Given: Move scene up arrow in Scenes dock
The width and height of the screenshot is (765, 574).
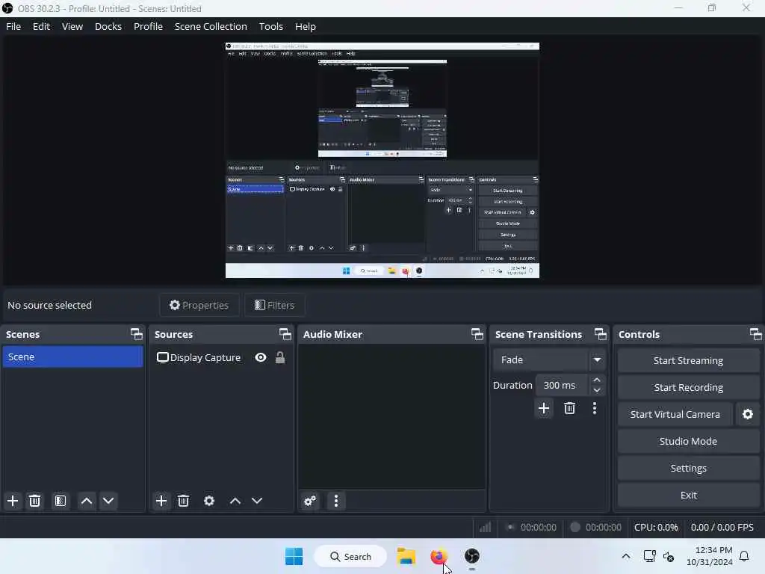Looking at the screenshot, I should (x=87, y=501).
